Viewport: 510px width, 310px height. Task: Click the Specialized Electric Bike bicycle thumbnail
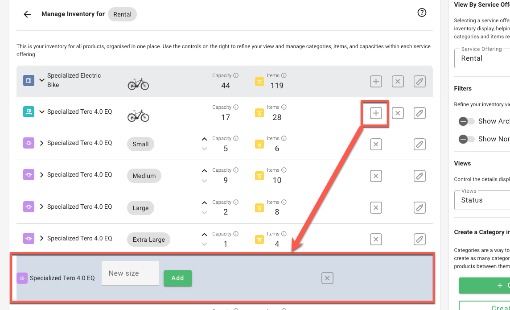pyautogui.click(x=138, y=84)
